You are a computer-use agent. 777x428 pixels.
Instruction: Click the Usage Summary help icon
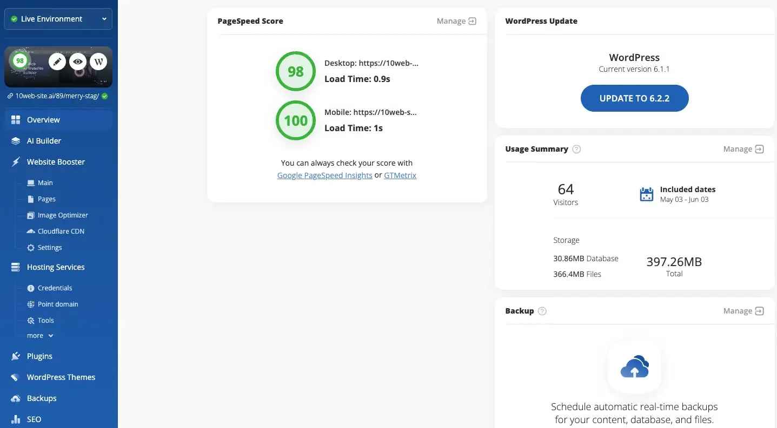click(576, 150)
